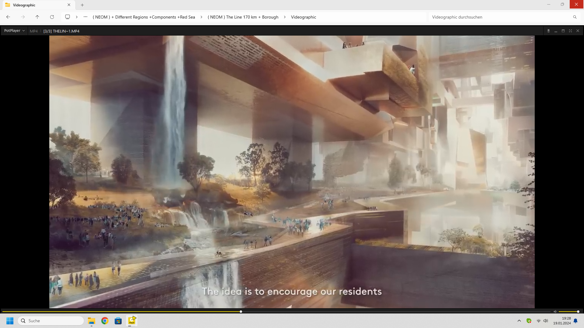Close the Videographic tab

(69, 5)
